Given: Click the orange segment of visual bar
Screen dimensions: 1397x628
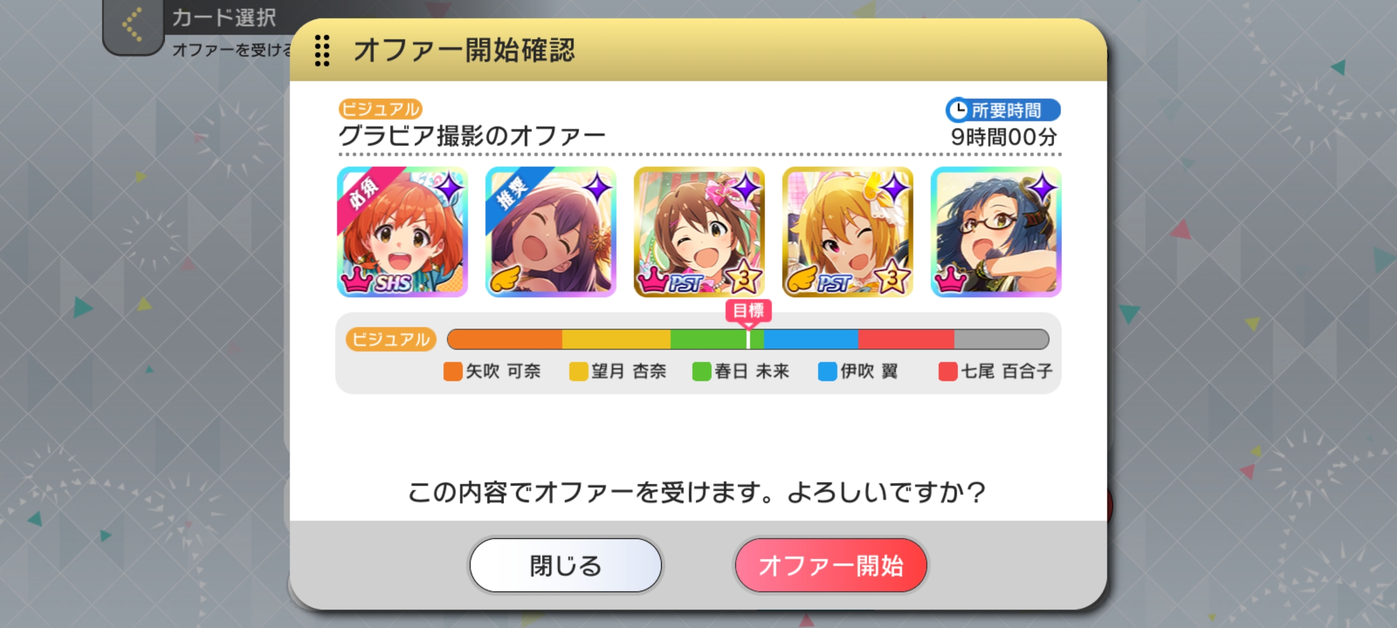Looking at the screenshot, I should [505, 339].
